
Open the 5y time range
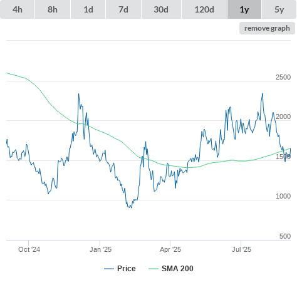[x=279, y=9]
